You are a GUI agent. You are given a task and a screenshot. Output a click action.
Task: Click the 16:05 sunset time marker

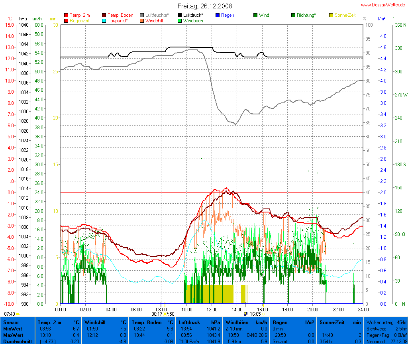255,314
